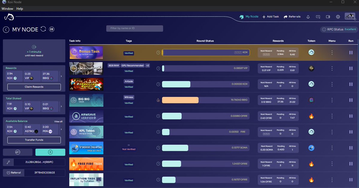Click the RPC Status info icon
Viewport: 359px width, 188px height.
coord(324,29)
